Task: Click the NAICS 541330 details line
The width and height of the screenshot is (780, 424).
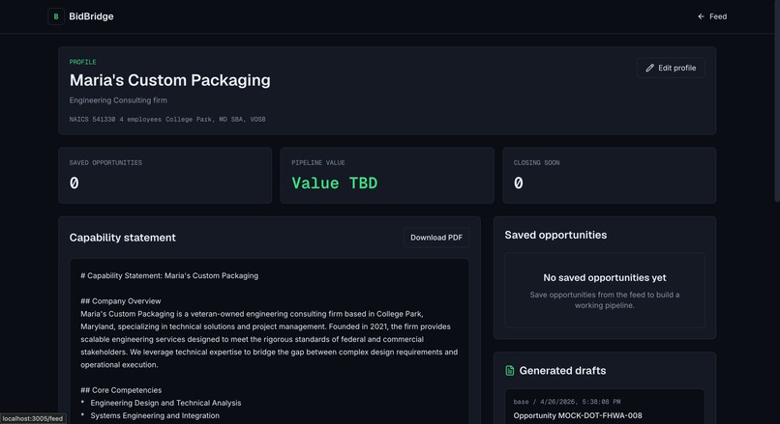Action: click(x=167, y=119)
